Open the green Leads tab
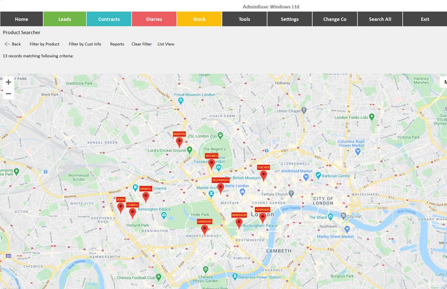Image resolution: width=447 pixels, height=289 pixels. click(65, 19)
